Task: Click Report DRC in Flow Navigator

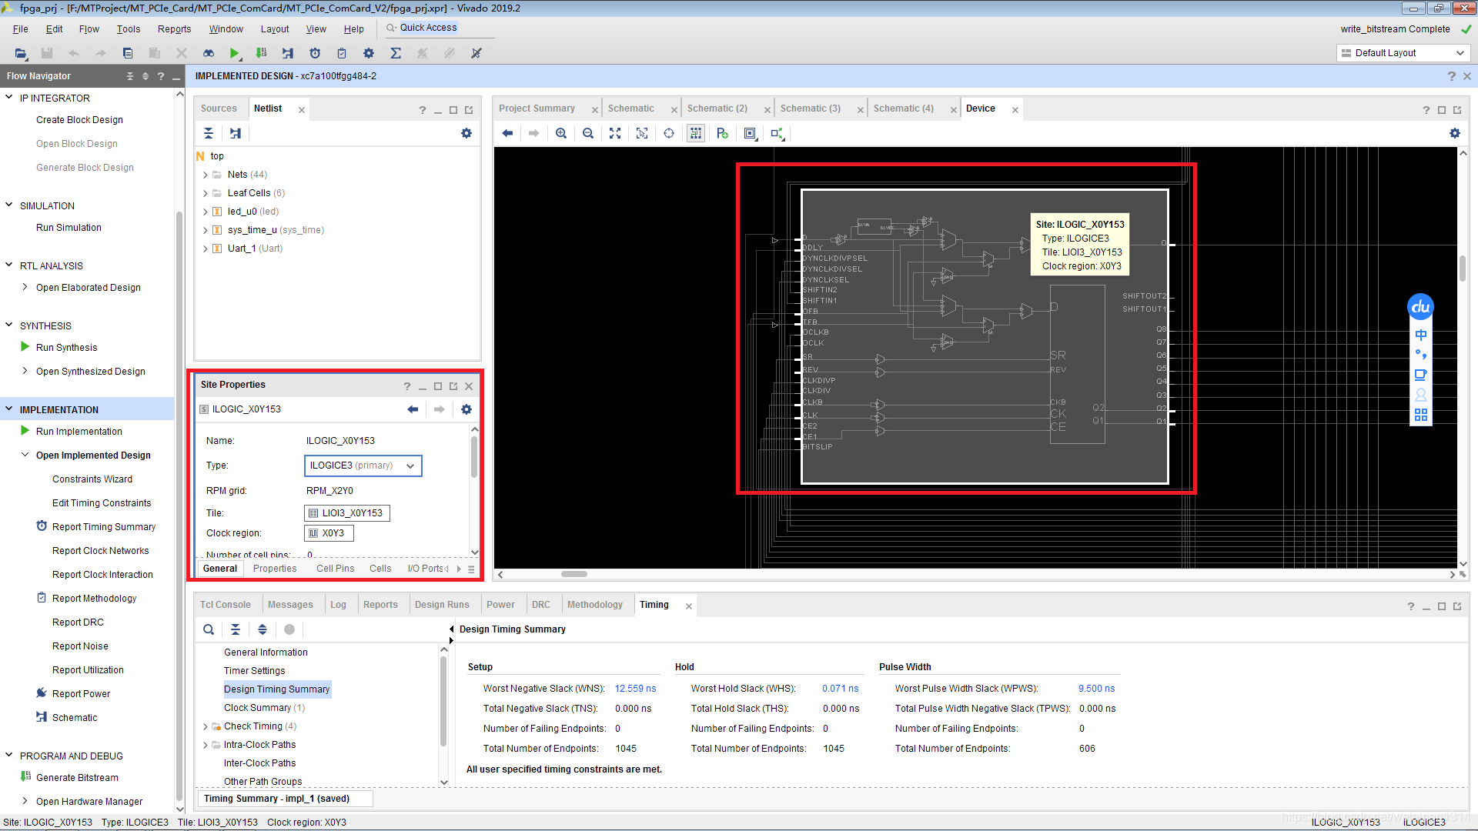Action: 77,622
